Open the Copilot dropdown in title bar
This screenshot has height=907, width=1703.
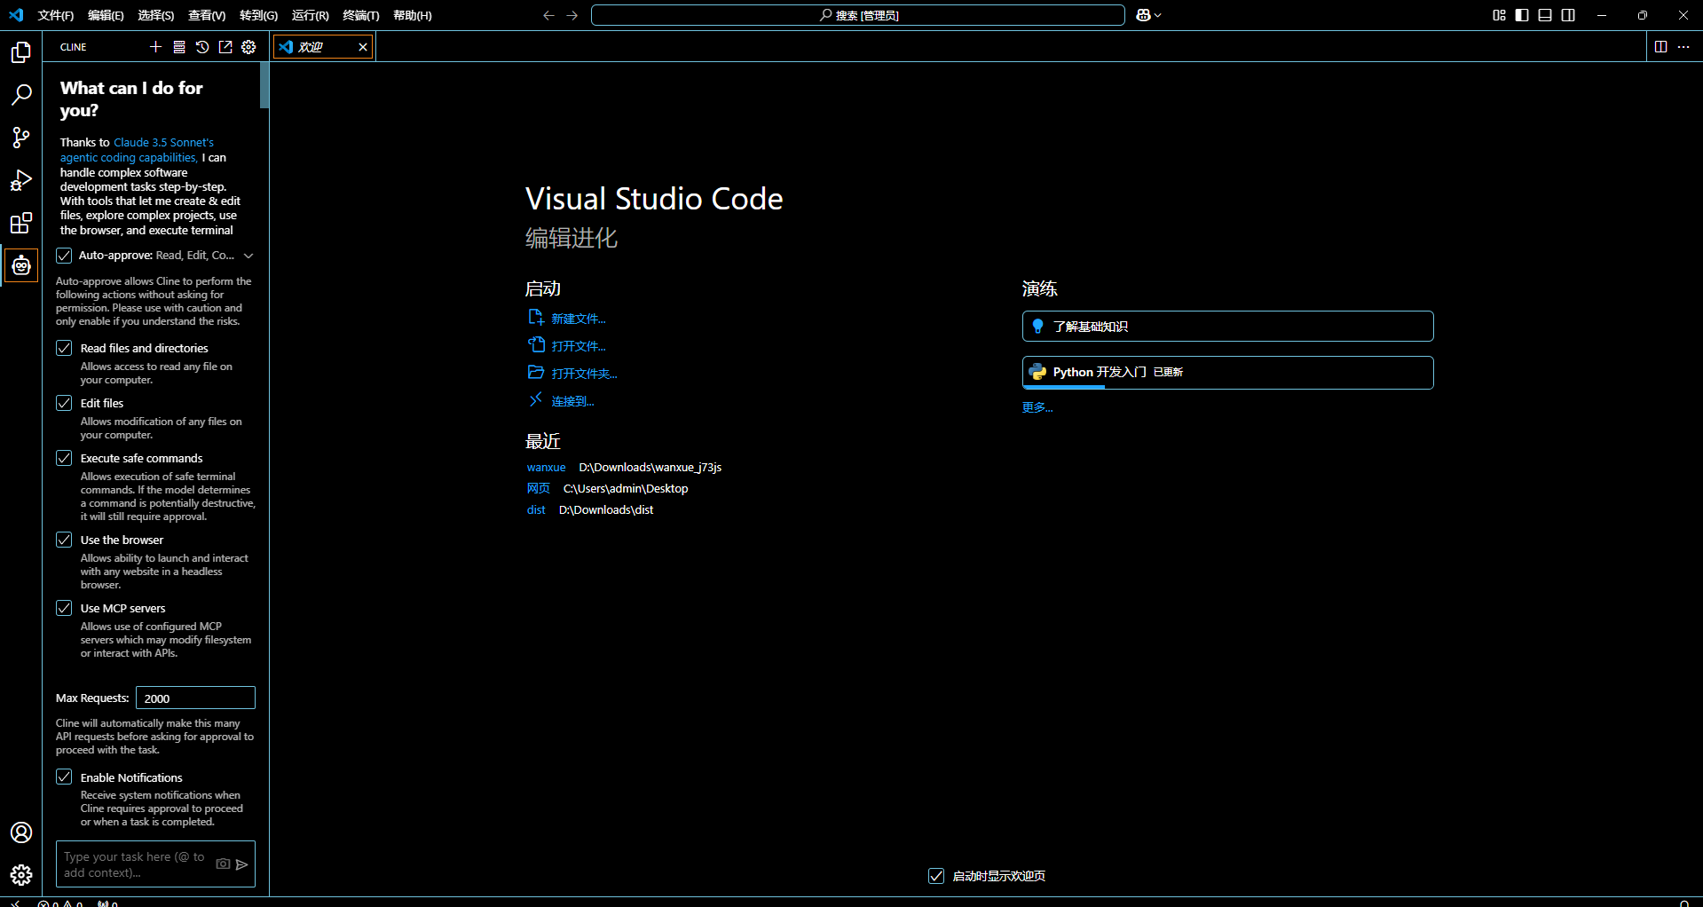point(1148,15)
